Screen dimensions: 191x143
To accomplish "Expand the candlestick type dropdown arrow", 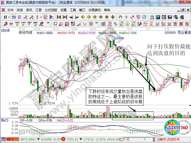I will click(41, 17).
